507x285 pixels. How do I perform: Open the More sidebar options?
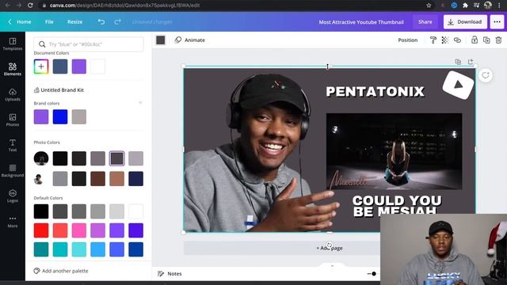(x=13, y=222)
